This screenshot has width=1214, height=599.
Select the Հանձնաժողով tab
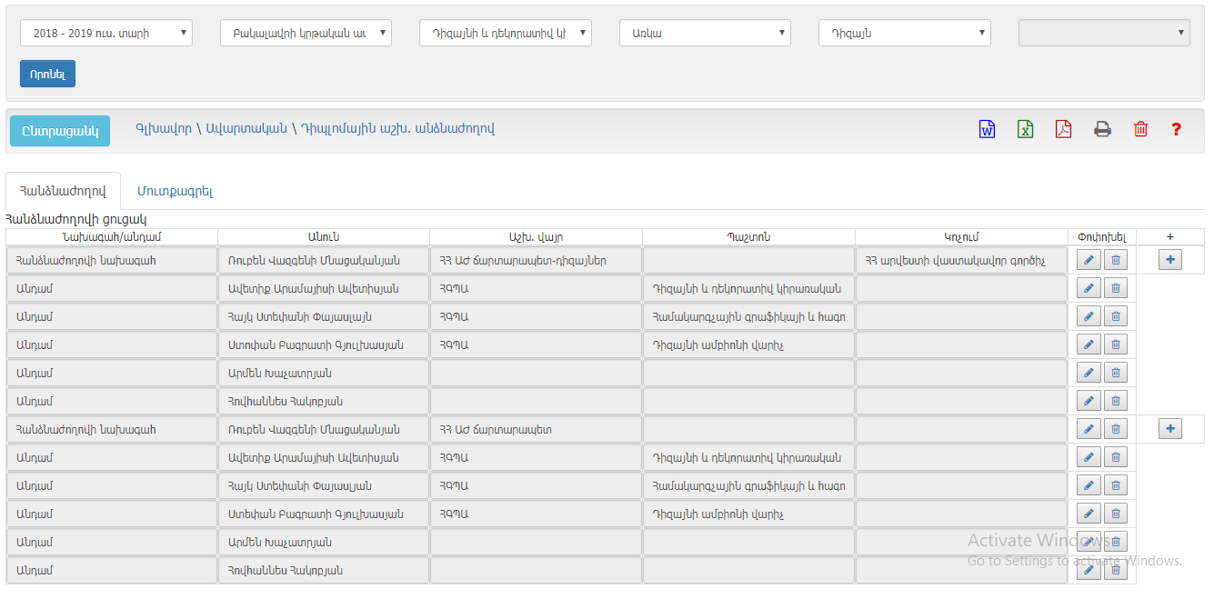click(x=63, y=192)
